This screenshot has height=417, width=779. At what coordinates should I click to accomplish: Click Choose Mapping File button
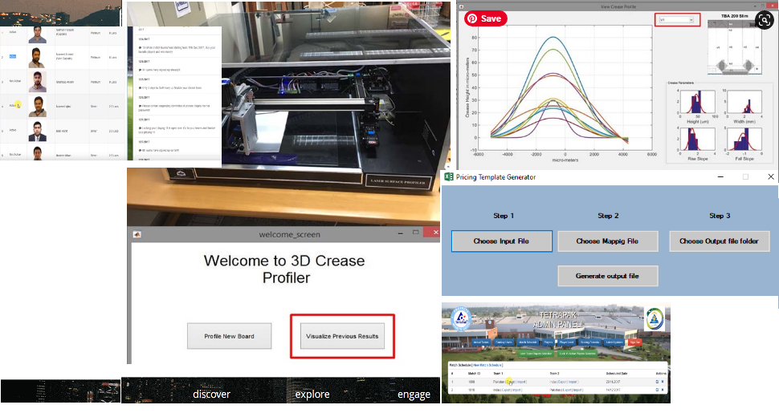click(x=608, y=241)
